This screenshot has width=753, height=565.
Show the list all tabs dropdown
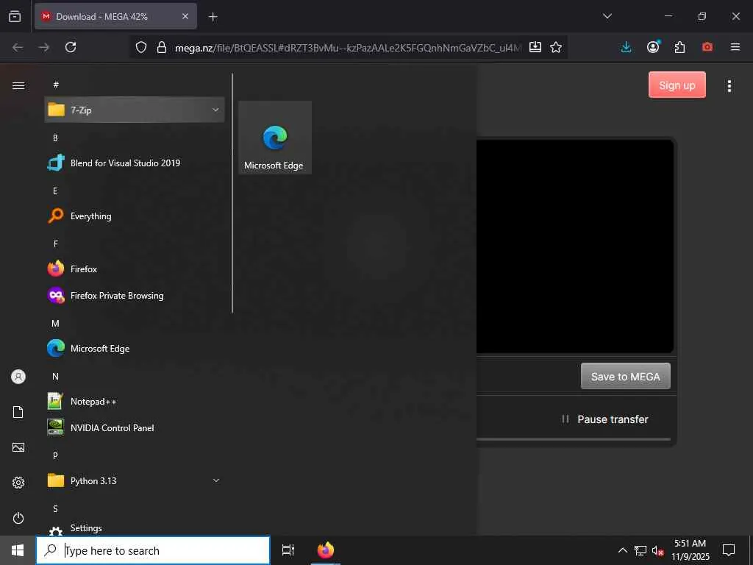607,16
